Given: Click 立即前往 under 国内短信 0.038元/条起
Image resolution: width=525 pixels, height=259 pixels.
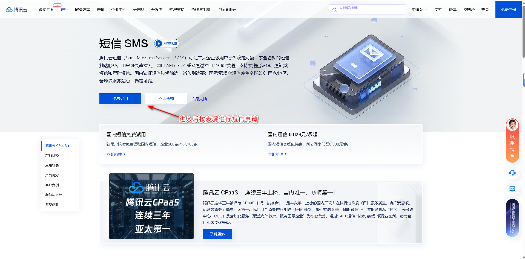Looking at the screenshot, I should [277, 154].
